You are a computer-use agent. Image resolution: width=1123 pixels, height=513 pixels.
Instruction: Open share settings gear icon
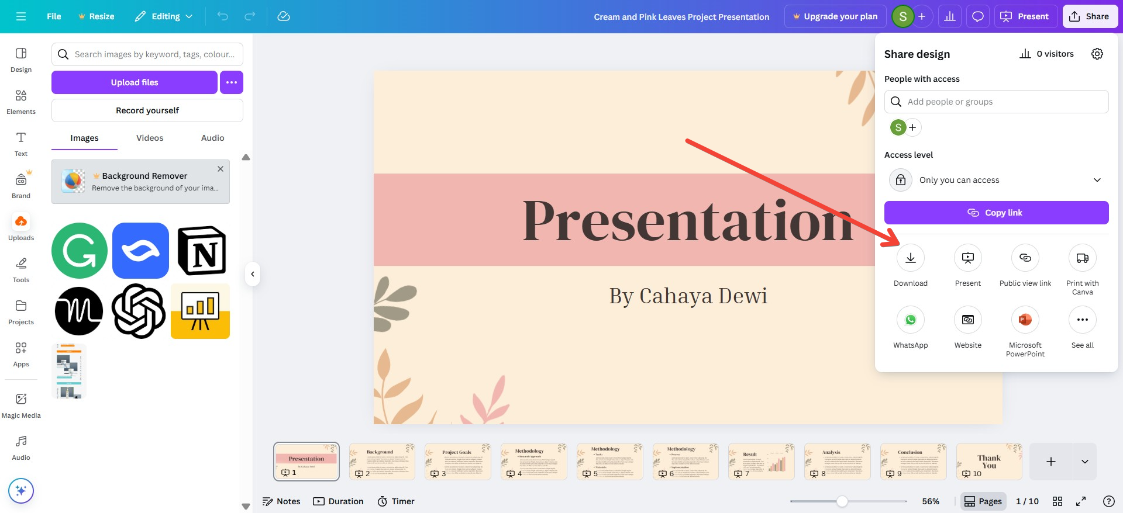click(1097, 54)
